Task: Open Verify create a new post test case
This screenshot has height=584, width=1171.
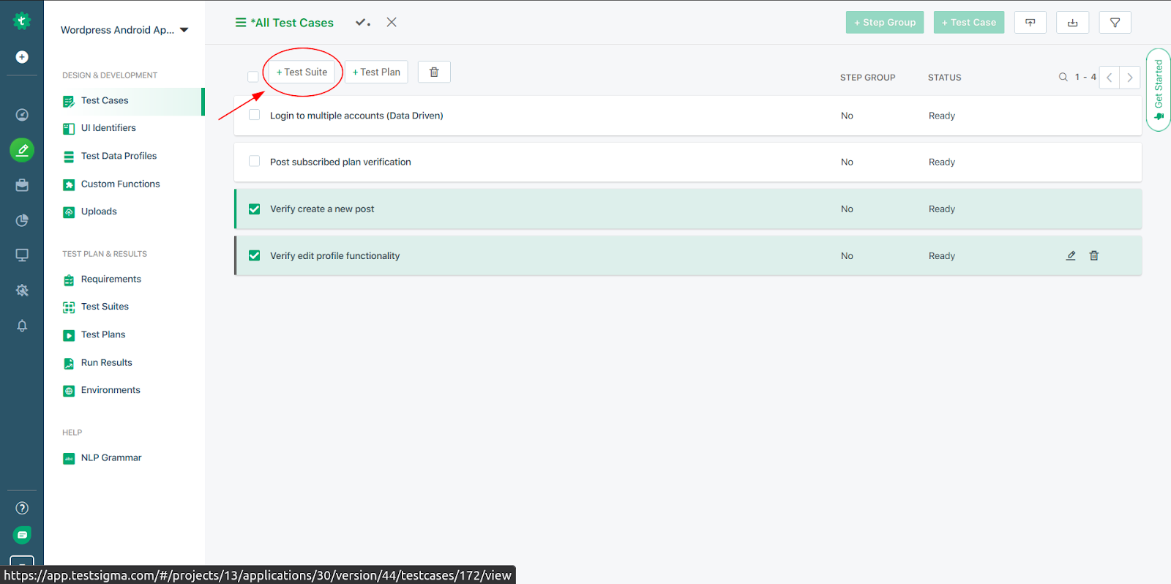Action: 322,209
